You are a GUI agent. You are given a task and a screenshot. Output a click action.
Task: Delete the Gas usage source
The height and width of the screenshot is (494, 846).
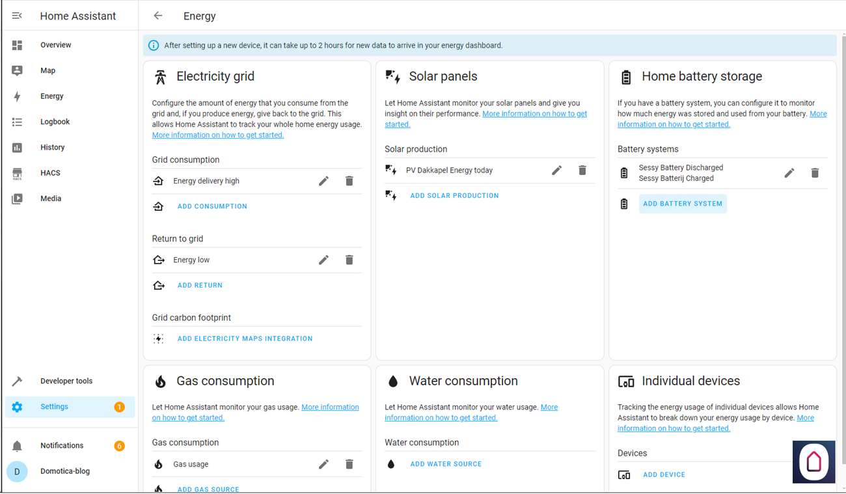pos(349,464)
